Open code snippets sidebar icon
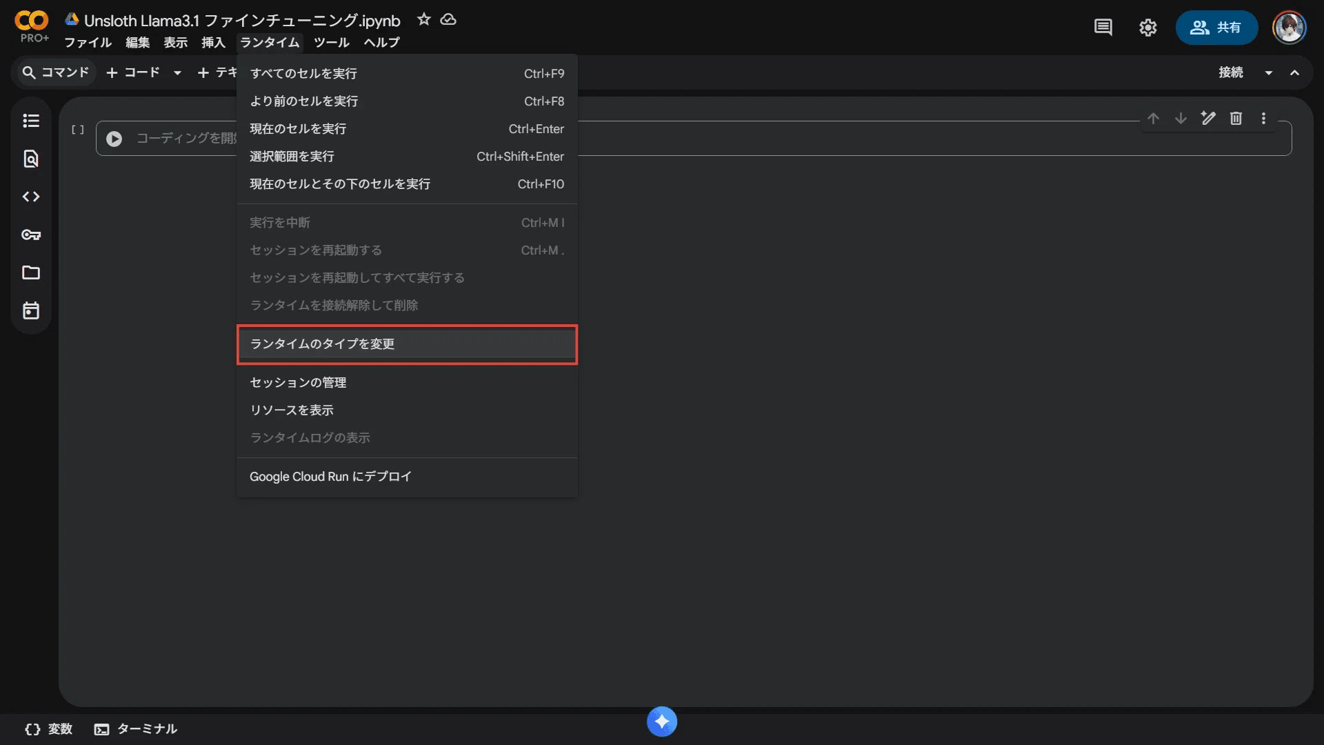The image size is (1324, 745). pos(31,197)
